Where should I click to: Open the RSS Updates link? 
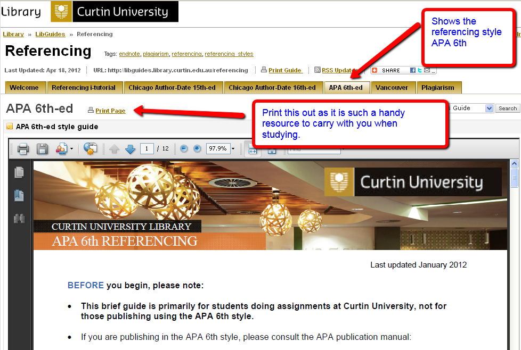pos(339,70)
